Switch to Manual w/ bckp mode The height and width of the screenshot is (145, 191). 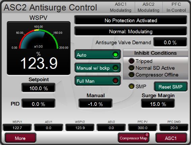[x=98, y=68]
